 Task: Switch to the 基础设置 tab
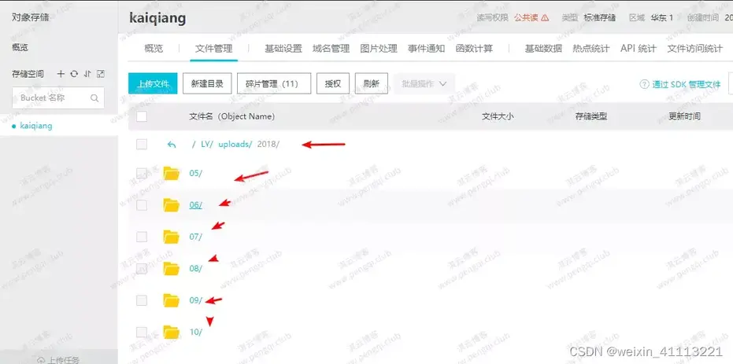coord(283,49)
